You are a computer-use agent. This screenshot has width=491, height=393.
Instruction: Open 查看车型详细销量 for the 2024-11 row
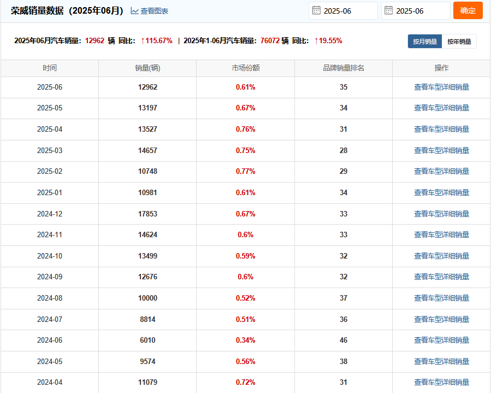[x=441, y=234]
